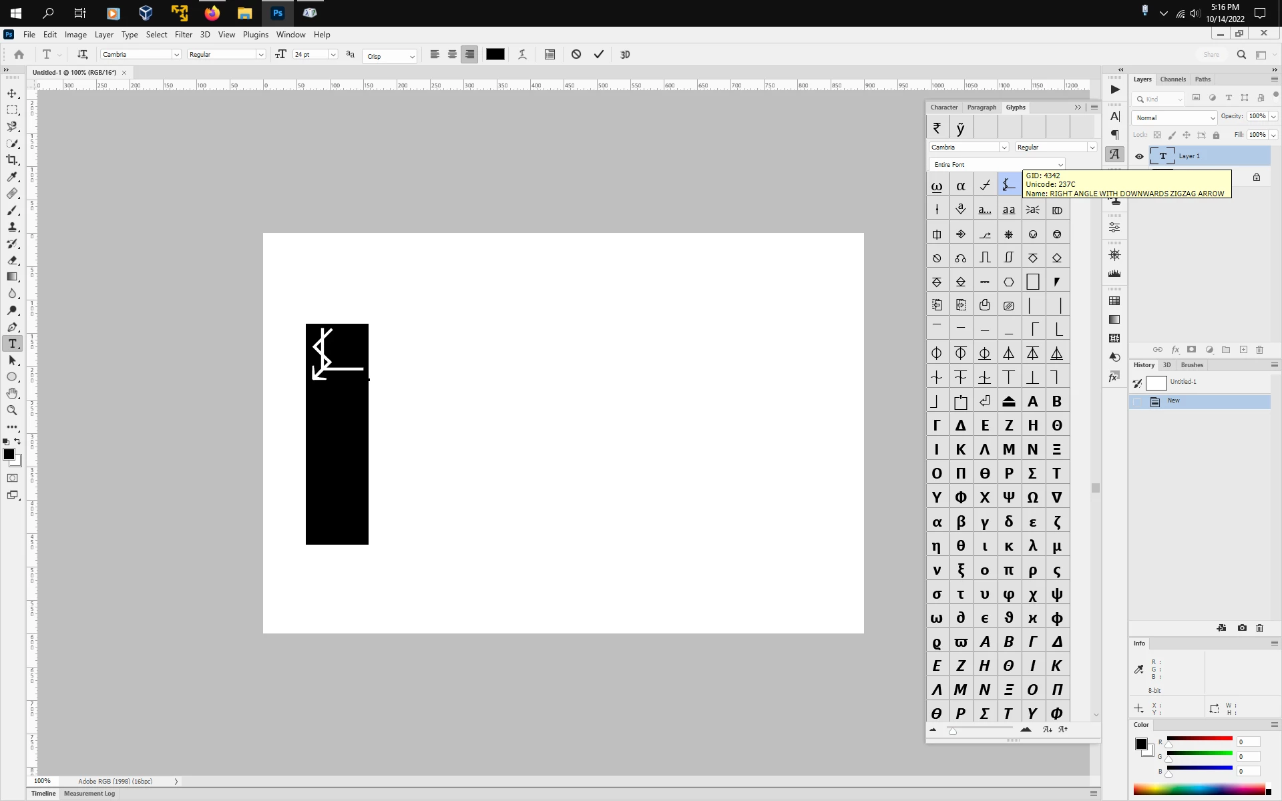This screenshot has width=1282, height=801.
Task: Open the Filter menu
Action: [183, 35]
